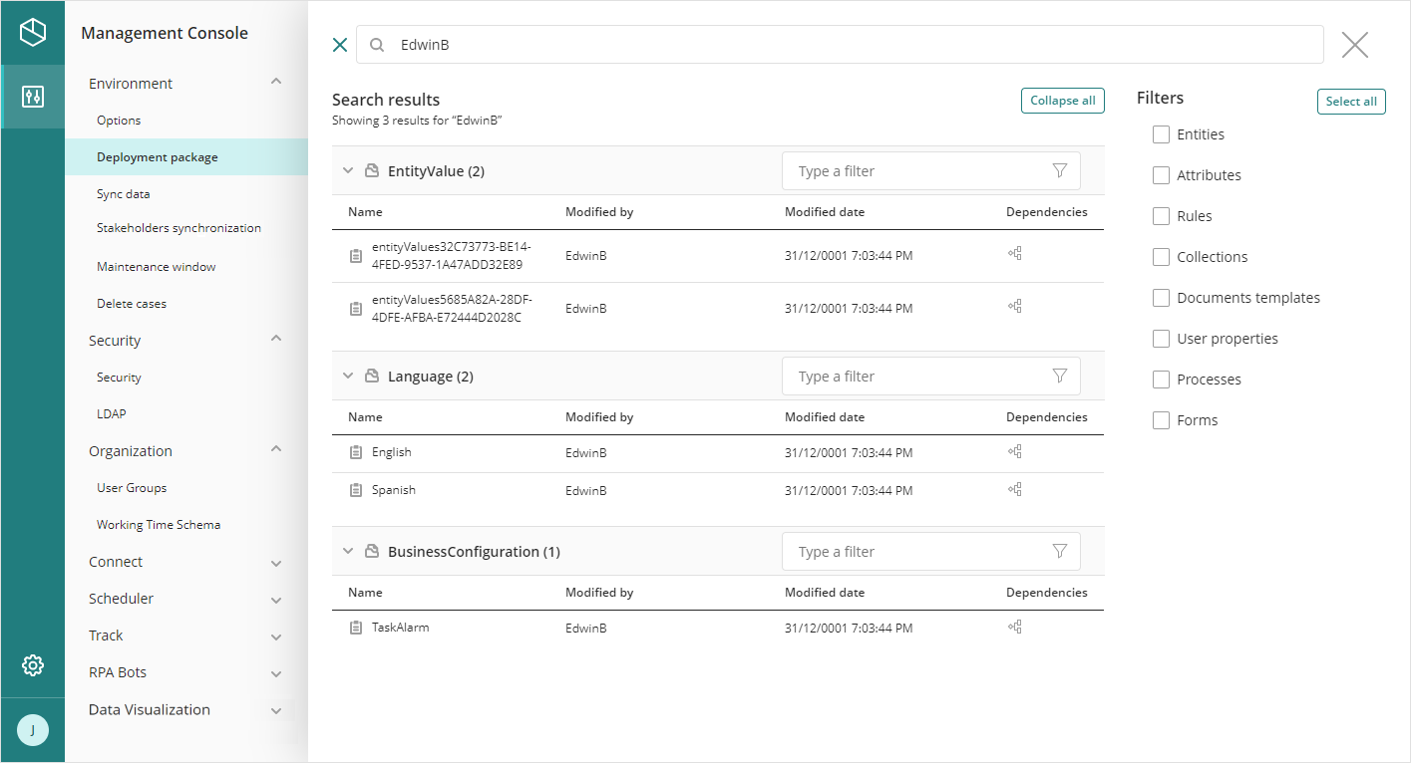Expand the Scheduler section
The image size is (1411, 763).
pyautogui.click(x=276, y=600)
